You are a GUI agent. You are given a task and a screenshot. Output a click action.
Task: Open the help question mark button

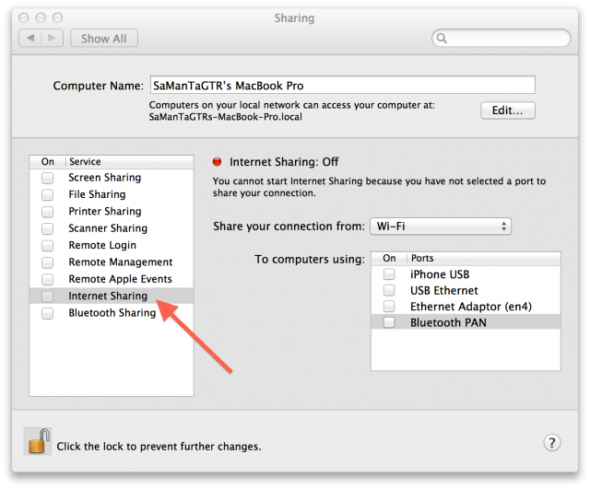tap(552, 443)
